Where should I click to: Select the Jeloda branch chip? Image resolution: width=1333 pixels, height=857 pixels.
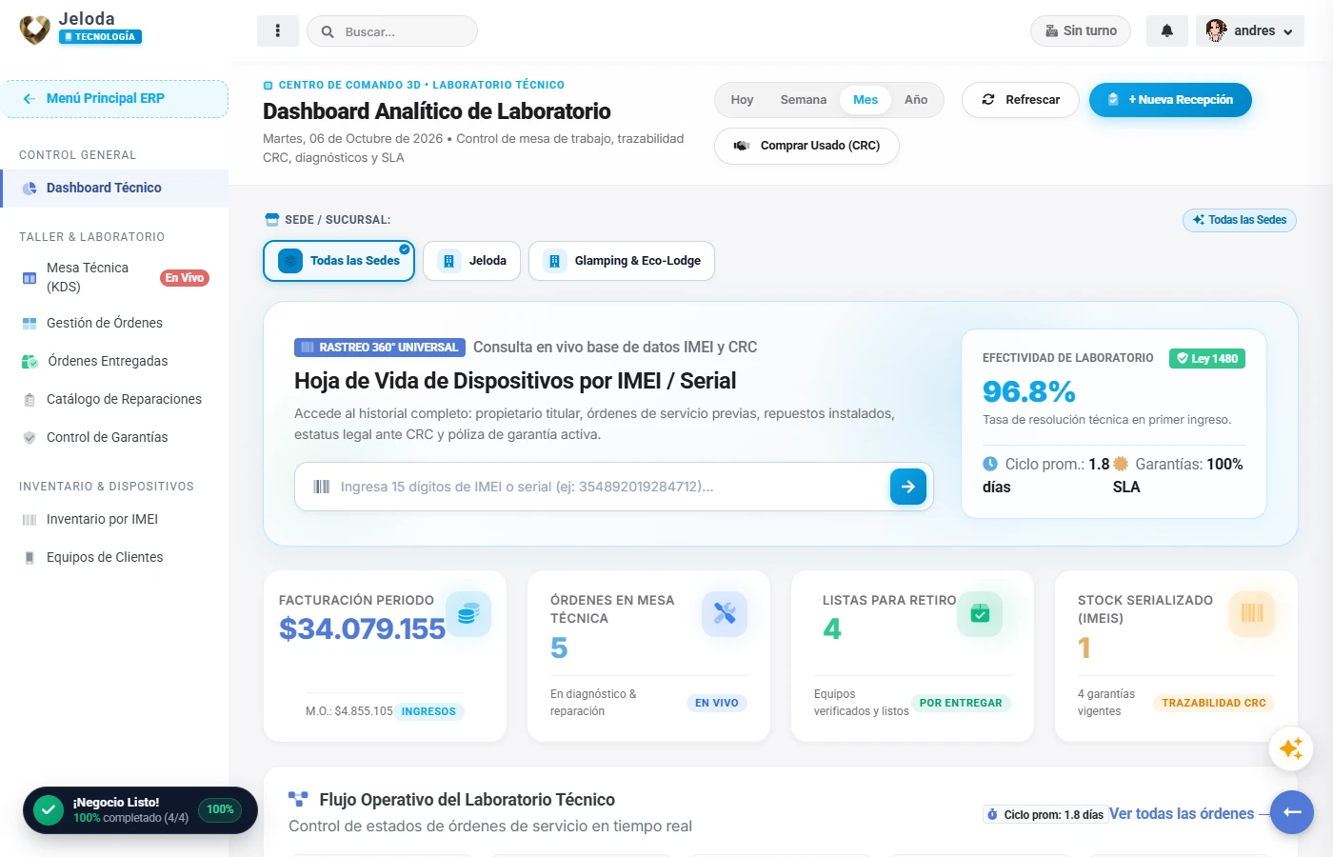pyautogui.click(x=471, y=261)
